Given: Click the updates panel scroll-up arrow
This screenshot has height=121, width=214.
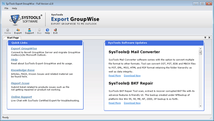Looking at the screenshot, I should pyautogui.click(x=200, y=48).
